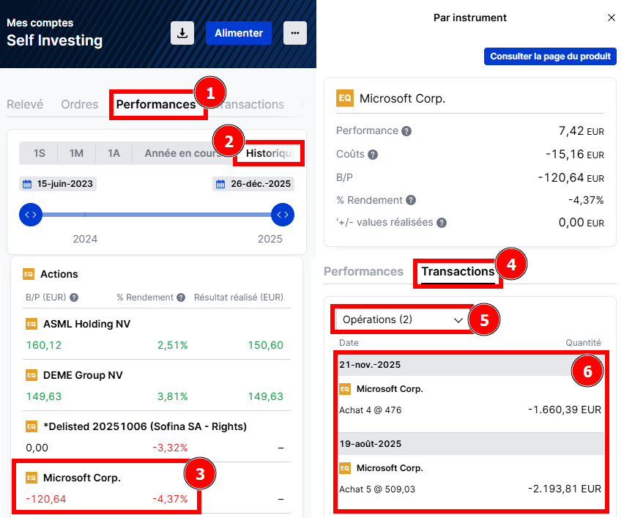
Task: Click help icon next to '+/- values réalisées
Action: [442, 223]
